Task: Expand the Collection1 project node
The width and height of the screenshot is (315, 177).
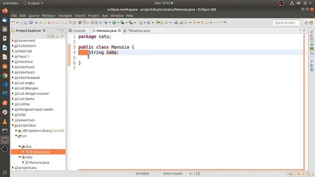Action: pyautogui.click(x=13, y=46)
